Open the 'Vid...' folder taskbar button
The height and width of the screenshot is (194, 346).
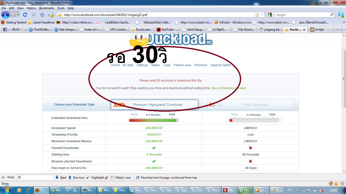tap(121, 190)
